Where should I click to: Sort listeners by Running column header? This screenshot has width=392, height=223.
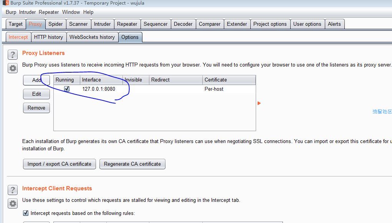[x=67, y=80]
